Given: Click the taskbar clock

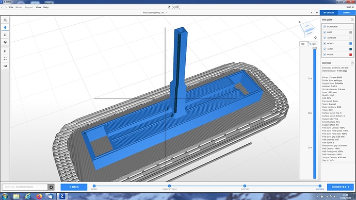Looking at the screenshot, I should 345,196.
